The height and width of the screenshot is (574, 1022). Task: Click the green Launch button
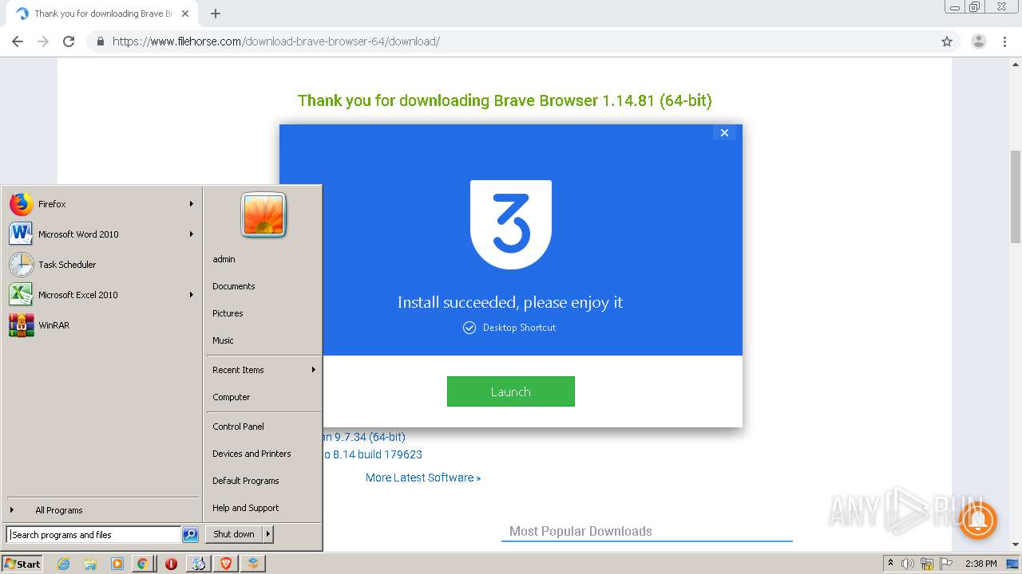point(511,391)
